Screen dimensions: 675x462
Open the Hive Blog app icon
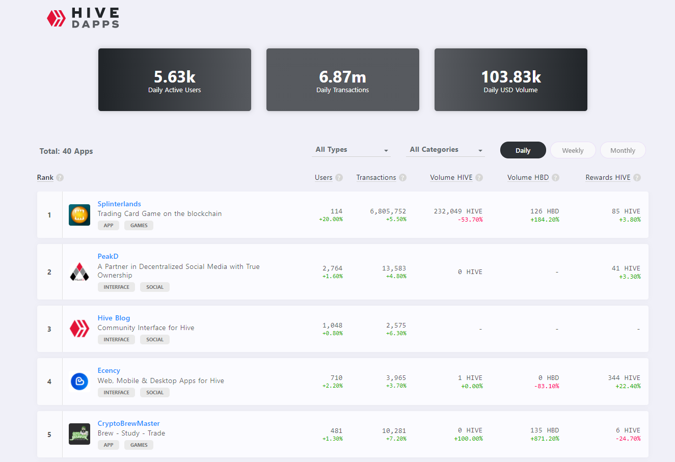pyautogui.click(x=79, y=329)
